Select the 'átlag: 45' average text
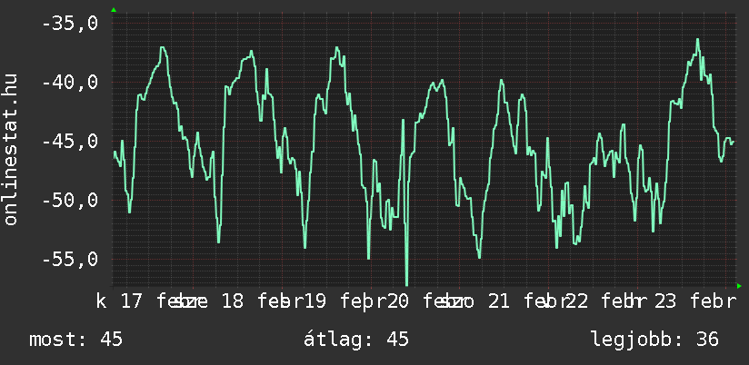This screenshot has width=749, height=365. [355, 340]
